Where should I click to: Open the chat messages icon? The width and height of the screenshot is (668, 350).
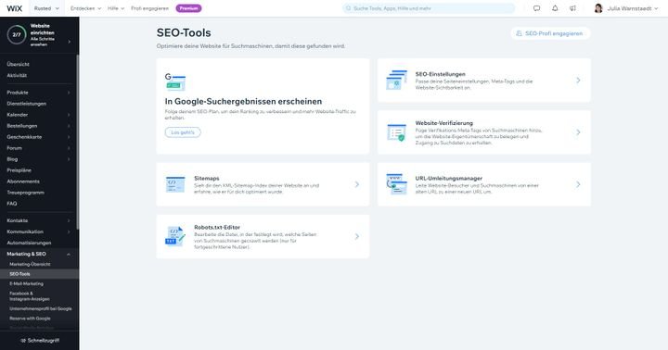pyautogui.click(x=536, y=8)
